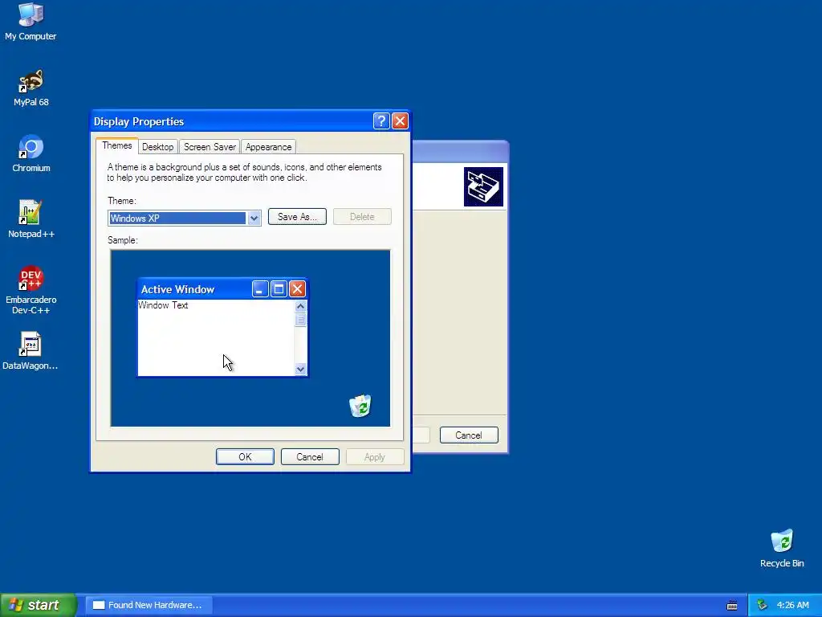The image size is (822, 617).
Task: Click the hardware wizard icon in the background window
Action: (x=483, y=186)
